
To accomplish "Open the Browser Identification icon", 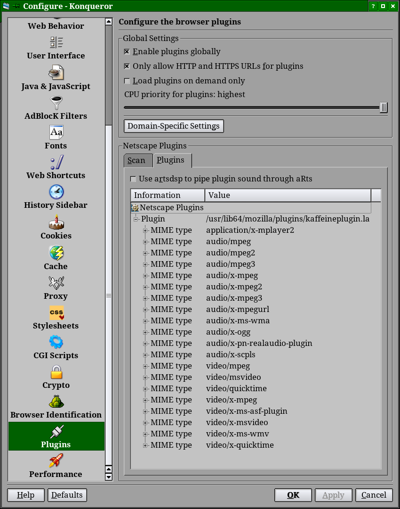I will pyautogui.click(x=56, y=402).
